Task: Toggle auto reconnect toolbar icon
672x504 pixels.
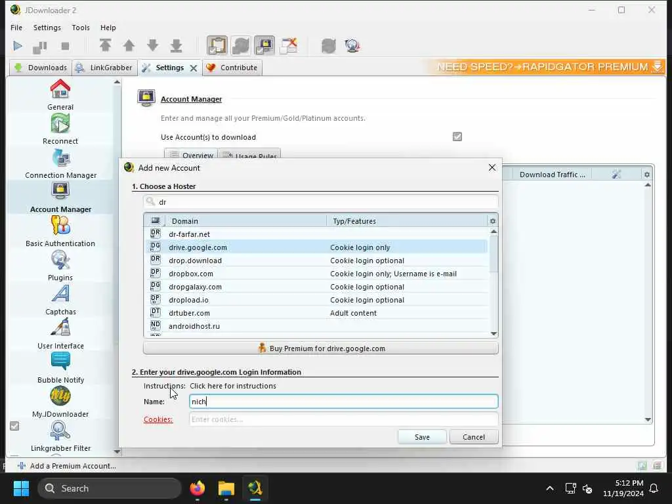Action: pyautogui.click(x=241, y=45)
